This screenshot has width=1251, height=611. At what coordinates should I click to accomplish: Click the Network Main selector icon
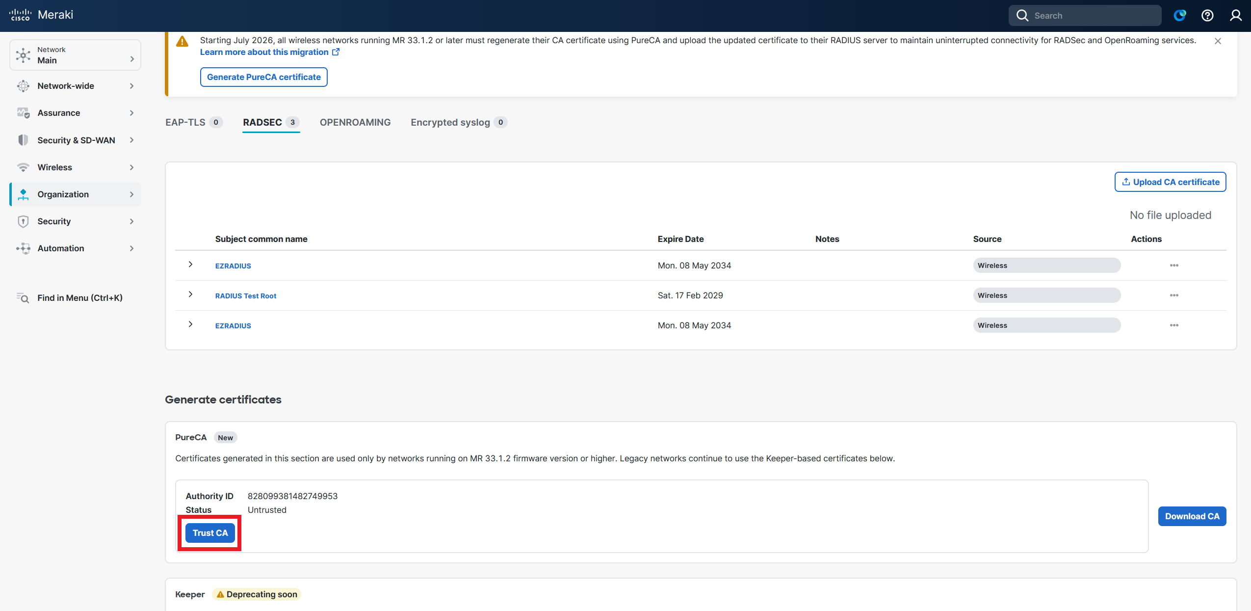tap(23, 55)
